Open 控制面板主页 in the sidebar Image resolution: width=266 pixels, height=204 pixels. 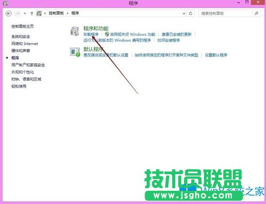22,27
